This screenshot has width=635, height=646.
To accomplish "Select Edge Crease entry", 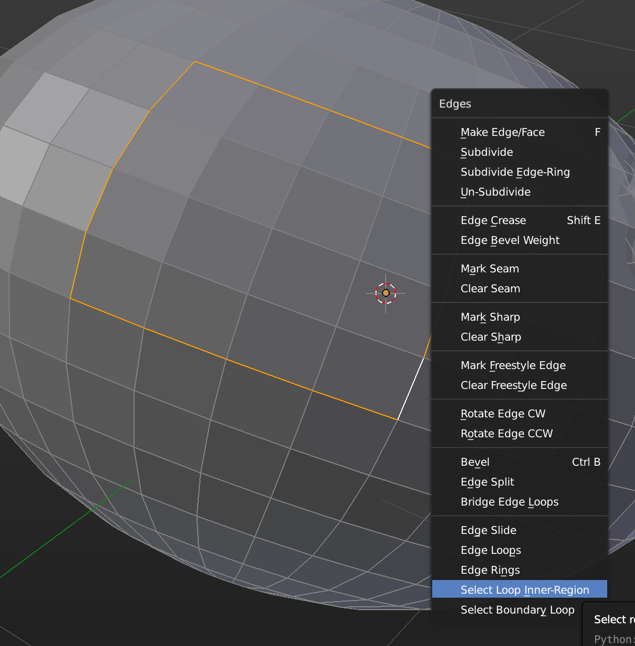I will (x=519, y=221).
